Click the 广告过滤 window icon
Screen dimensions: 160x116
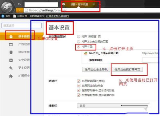11,44
